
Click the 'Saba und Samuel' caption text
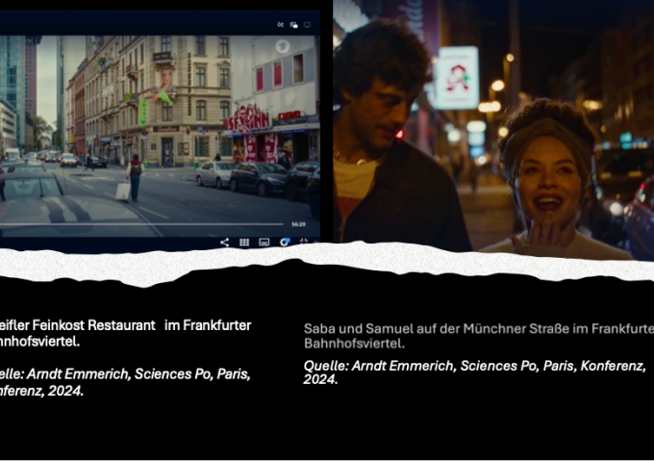(x=478, y=335)
